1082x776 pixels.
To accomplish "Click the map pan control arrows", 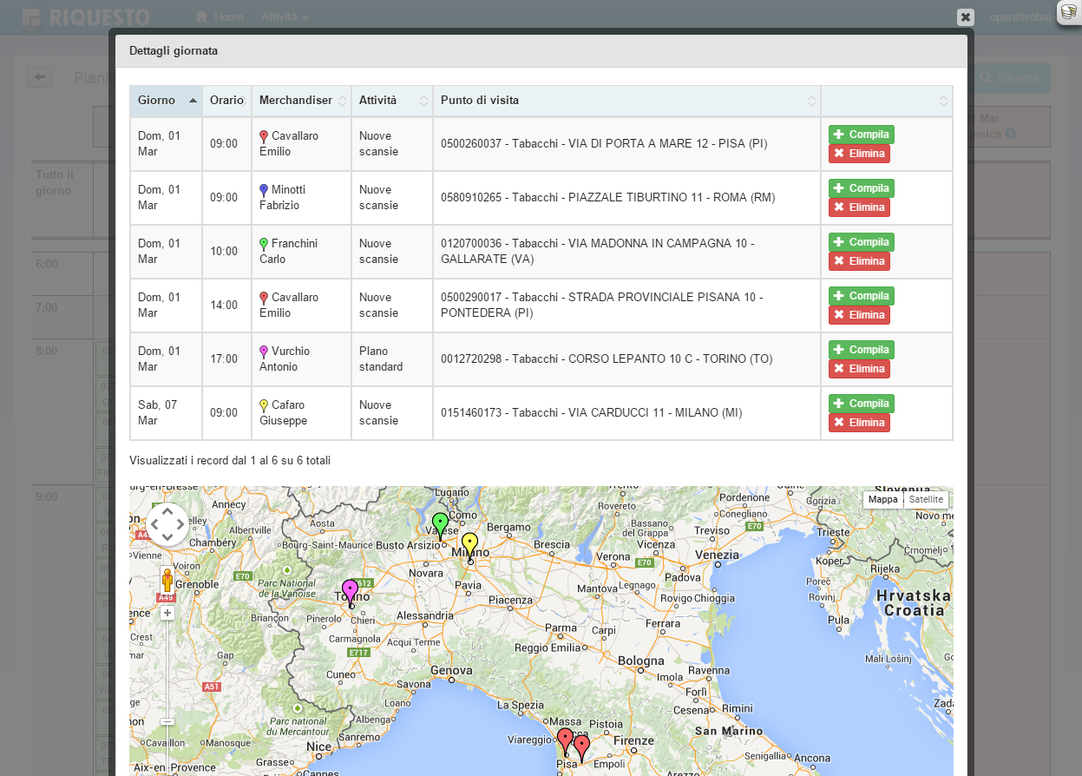I will click(167, 523).
